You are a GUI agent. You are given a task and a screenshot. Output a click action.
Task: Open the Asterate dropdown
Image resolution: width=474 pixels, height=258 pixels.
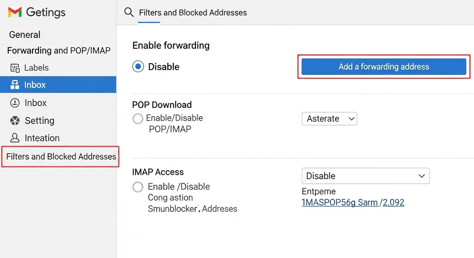tap(329, 118)
